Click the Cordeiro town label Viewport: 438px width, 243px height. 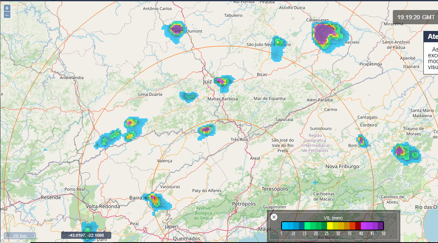pos(369,125)
